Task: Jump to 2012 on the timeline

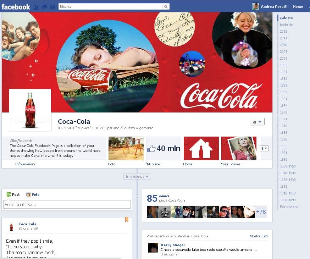Action: 283,32
